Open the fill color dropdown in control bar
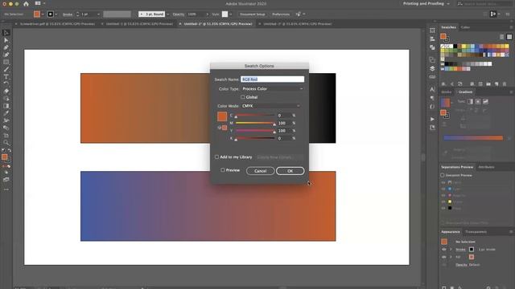 tap(43, 14)
